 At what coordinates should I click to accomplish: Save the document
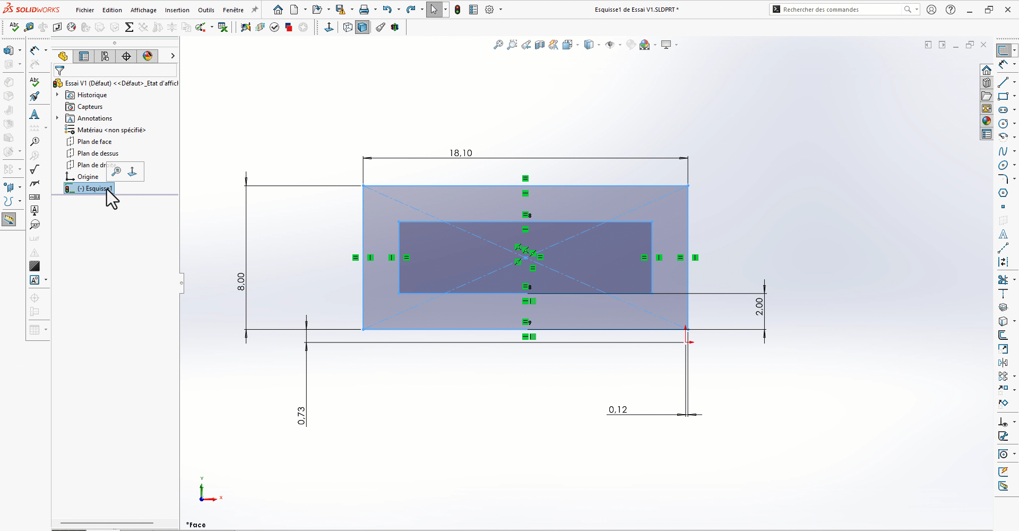pyautogui.click(x=340, y=10)
